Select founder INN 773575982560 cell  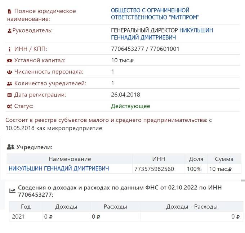pyautogui.click(x=154, y=169)
